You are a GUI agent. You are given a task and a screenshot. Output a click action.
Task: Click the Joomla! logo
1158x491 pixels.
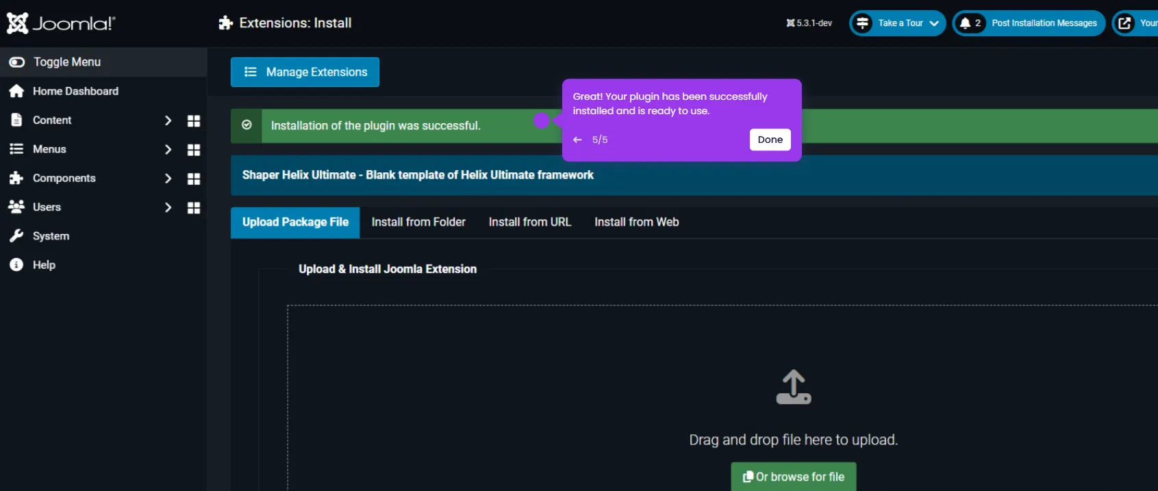[61, 23]
